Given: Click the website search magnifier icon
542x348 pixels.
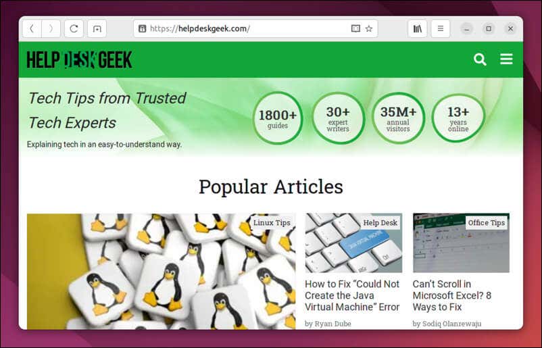Looking at the screenshot, I should point(480,59).
